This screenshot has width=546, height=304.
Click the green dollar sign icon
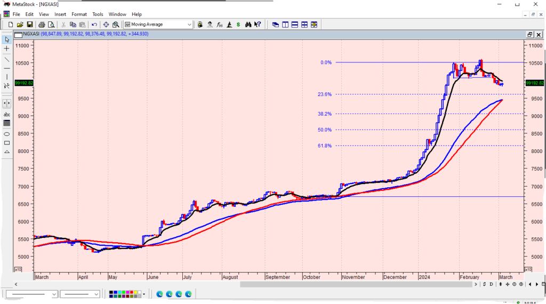(x=238, y=25)
